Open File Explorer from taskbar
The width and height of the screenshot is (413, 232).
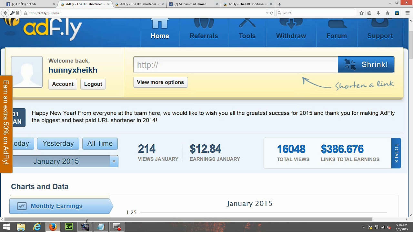pyautogui.click(x=21, y=227)
